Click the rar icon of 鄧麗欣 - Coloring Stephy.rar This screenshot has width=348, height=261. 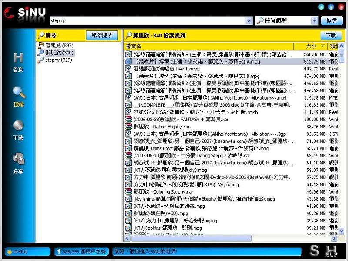128,191
